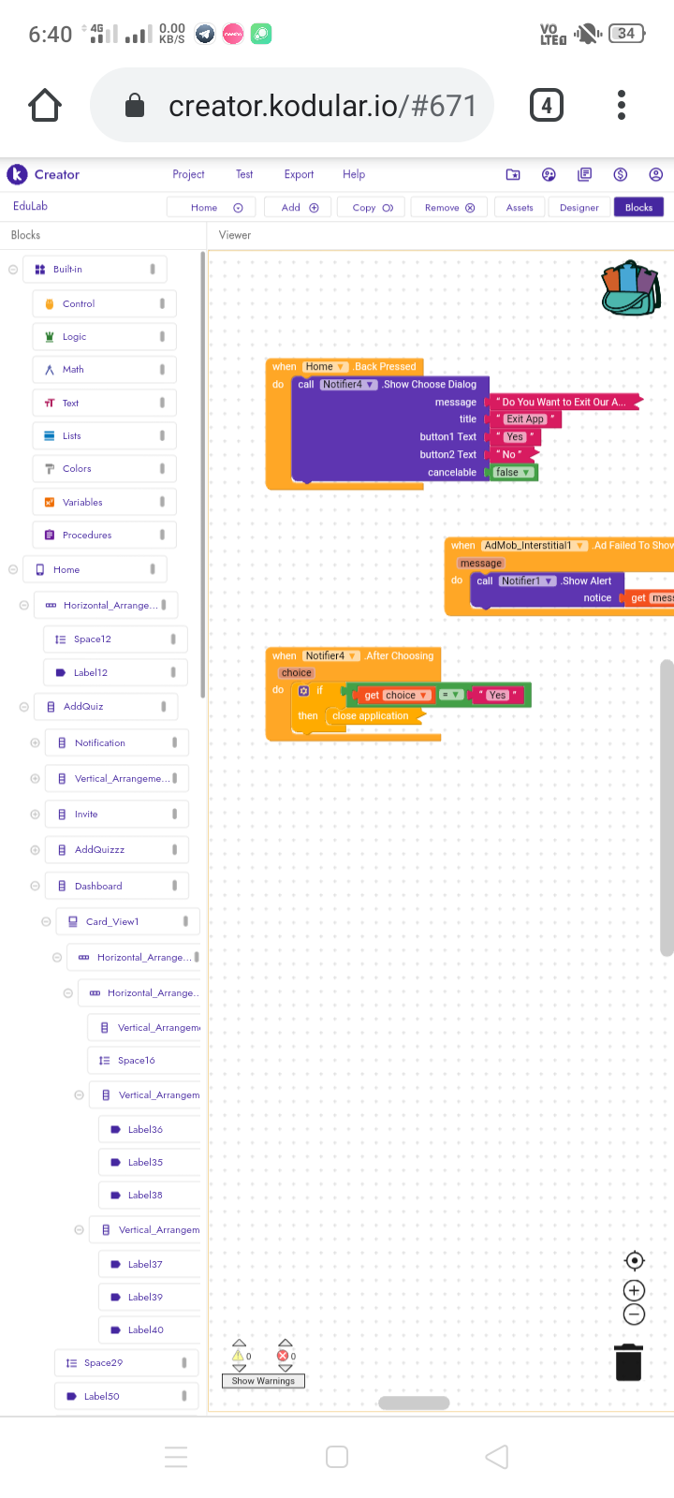Click the Show Warnings button
674x1498 pixels.
coord(263,1381)
